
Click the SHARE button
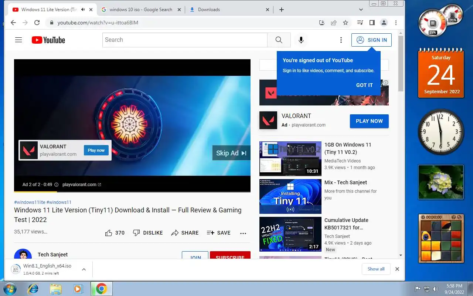(x=185, y=233)
